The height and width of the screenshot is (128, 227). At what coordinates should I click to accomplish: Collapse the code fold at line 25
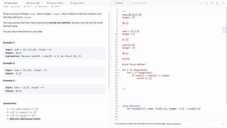coord(119,76)
